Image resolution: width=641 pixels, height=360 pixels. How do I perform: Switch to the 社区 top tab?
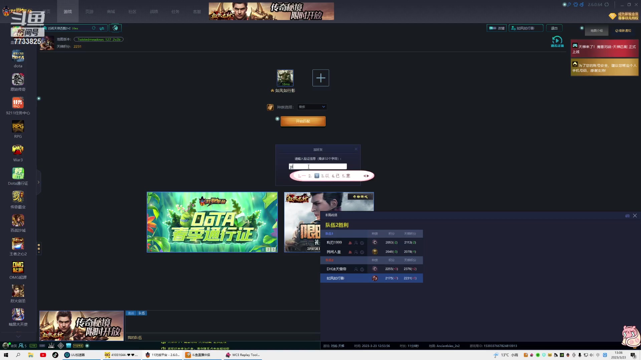click(132, 12)
